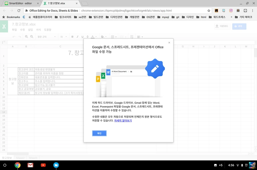
Task: Open Chrome's three-dot menu
Action: pos(252,11)
